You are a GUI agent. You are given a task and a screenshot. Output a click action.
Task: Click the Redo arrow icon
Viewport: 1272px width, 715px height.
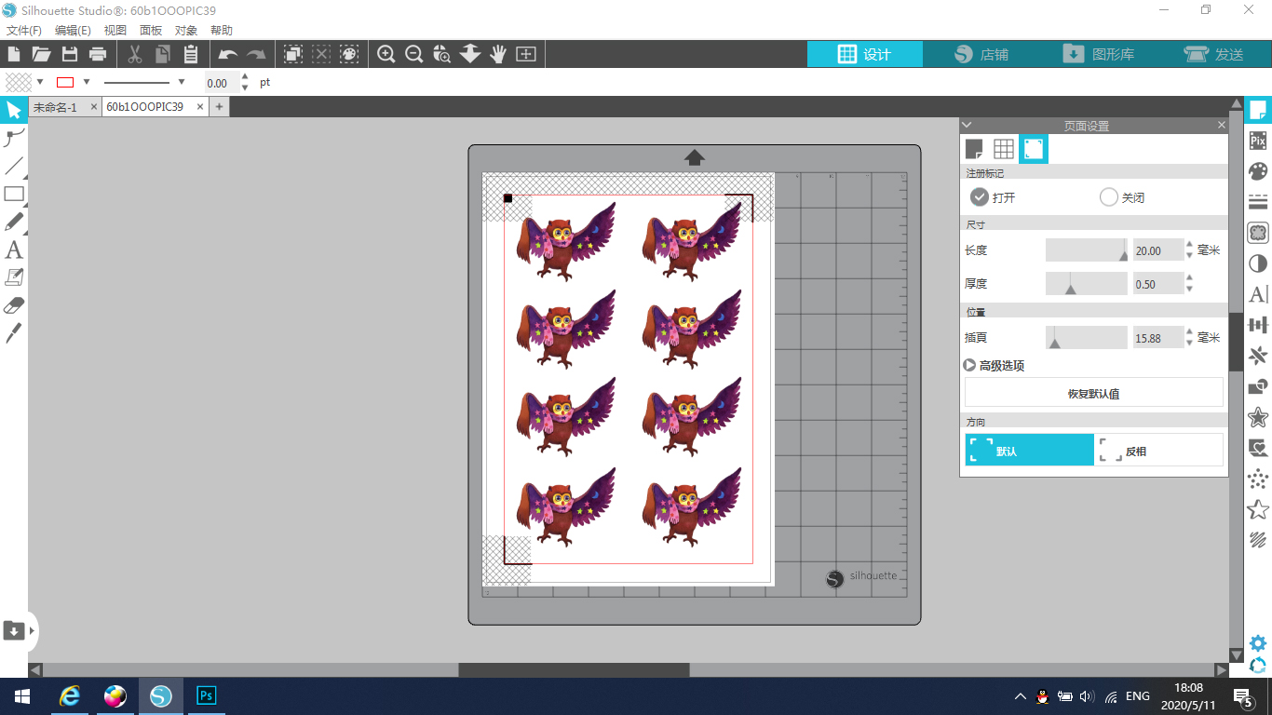pos(256,55)
